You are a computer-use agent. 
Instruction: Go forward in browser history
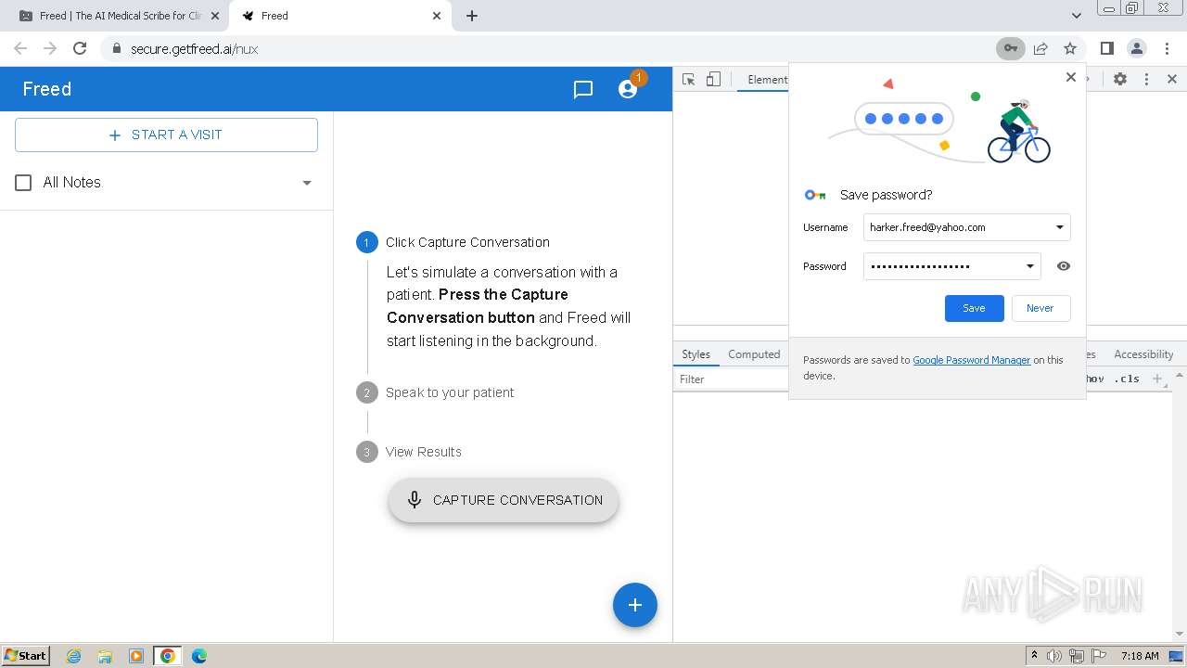[50, 48]
